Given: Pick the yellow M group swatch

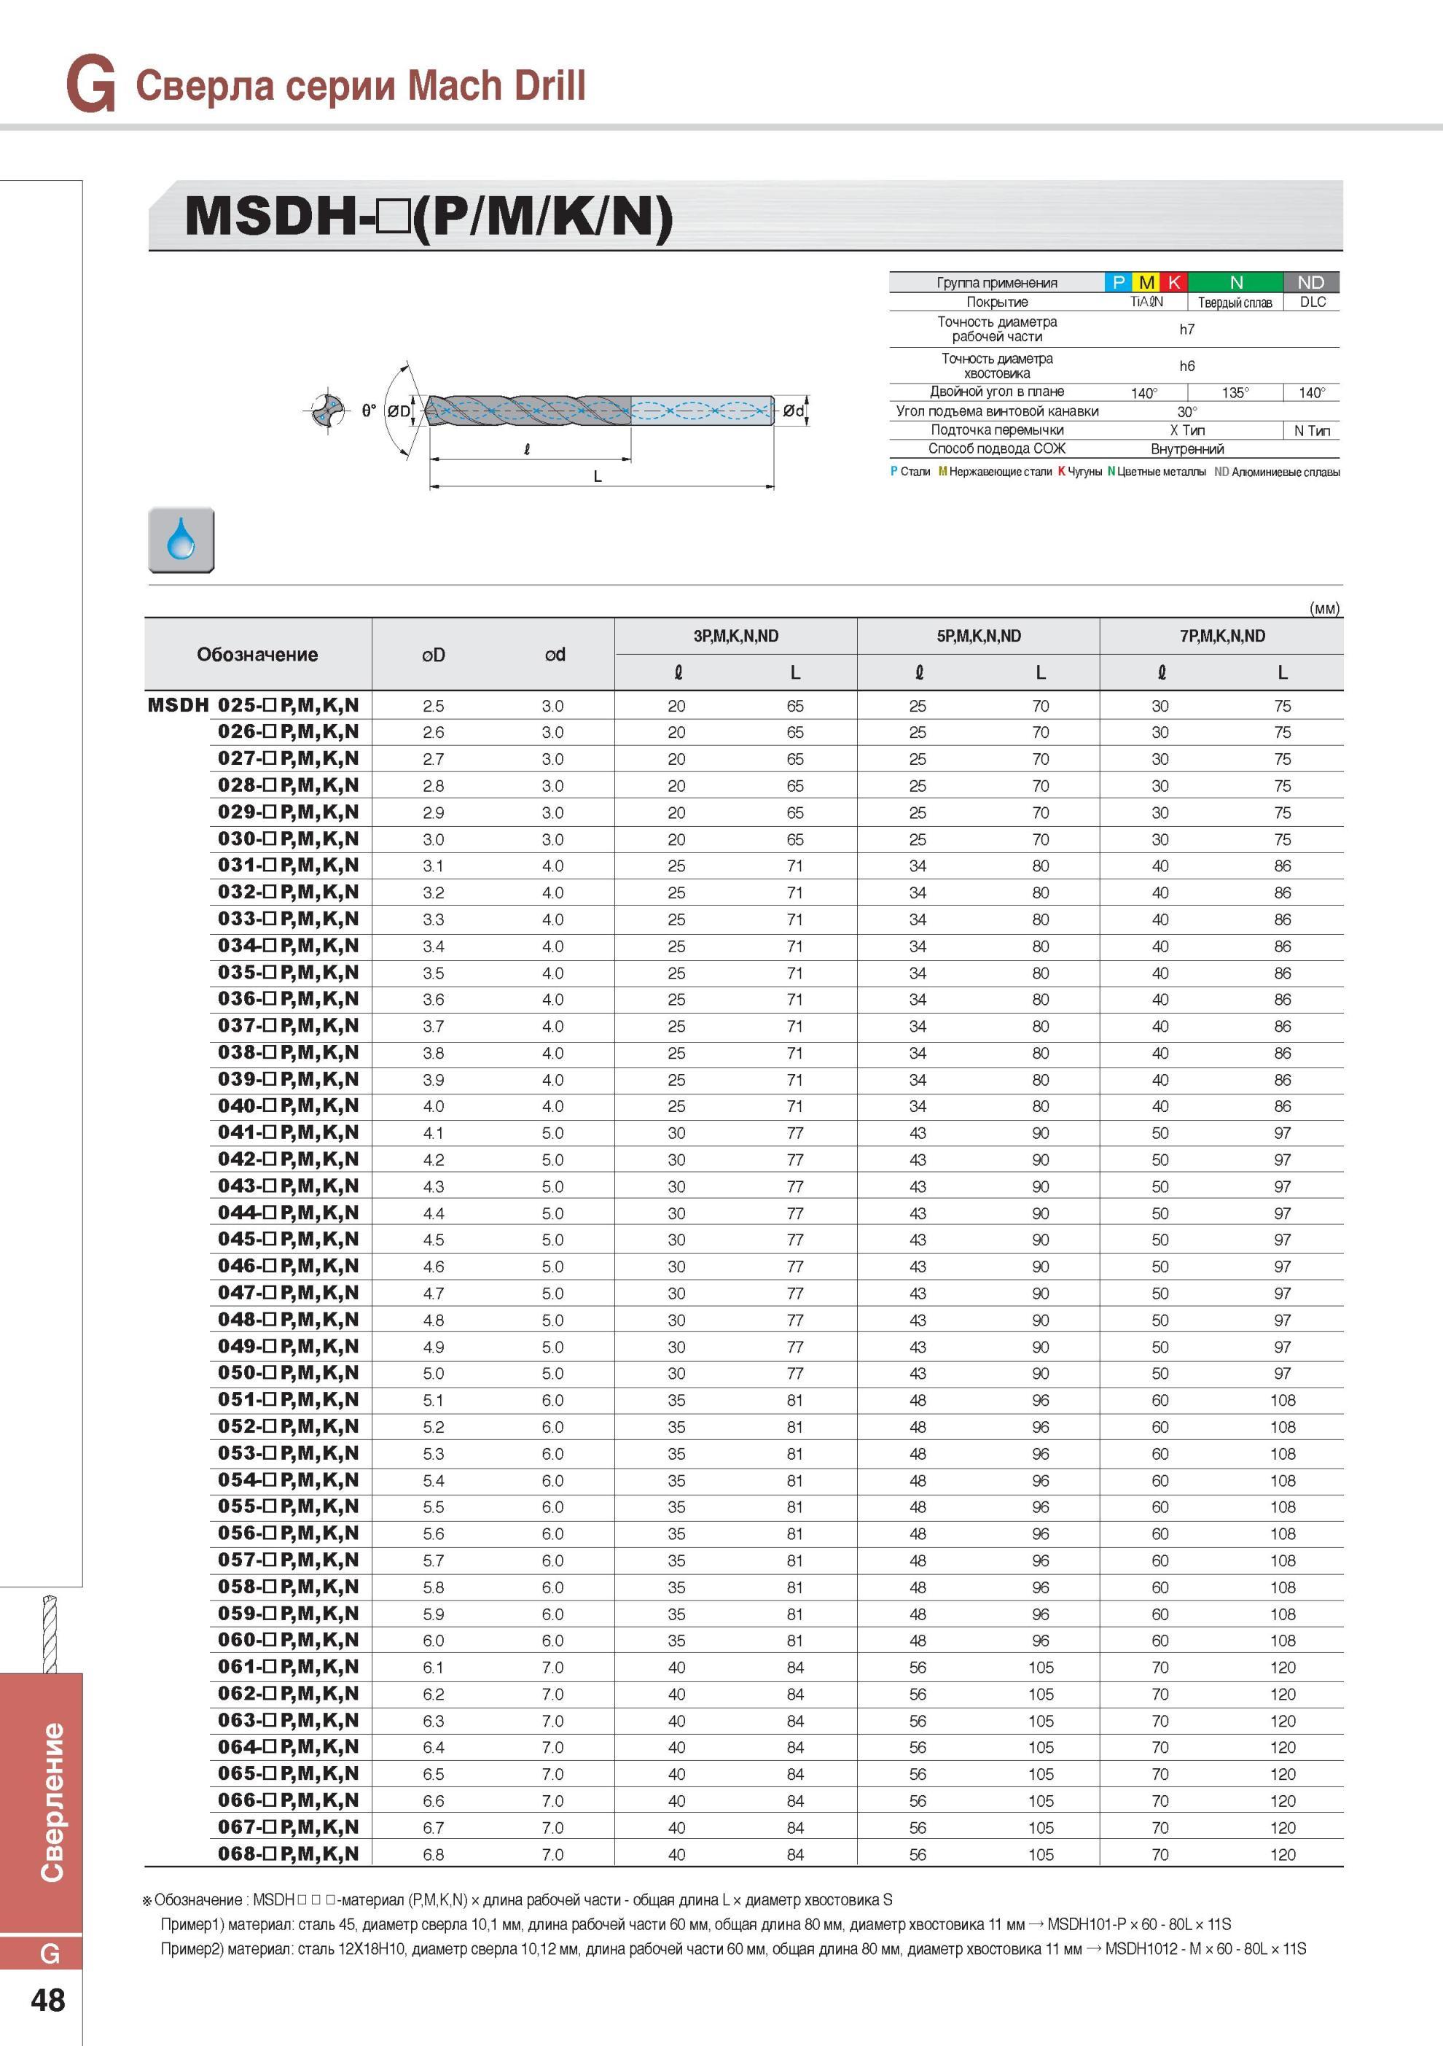Looking at the screenshot, I should click(1146, 282).
